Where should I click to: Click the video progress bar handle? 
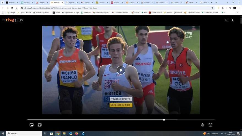pyautogui.click(x=164, y=120)
